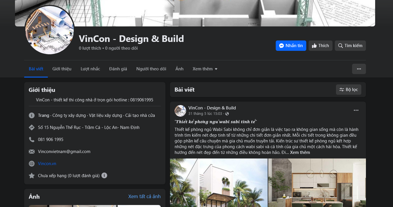Open the Giới thiệu tab
Image resolution: width=393 pixels, height=207 pixels.
(62, 69)
